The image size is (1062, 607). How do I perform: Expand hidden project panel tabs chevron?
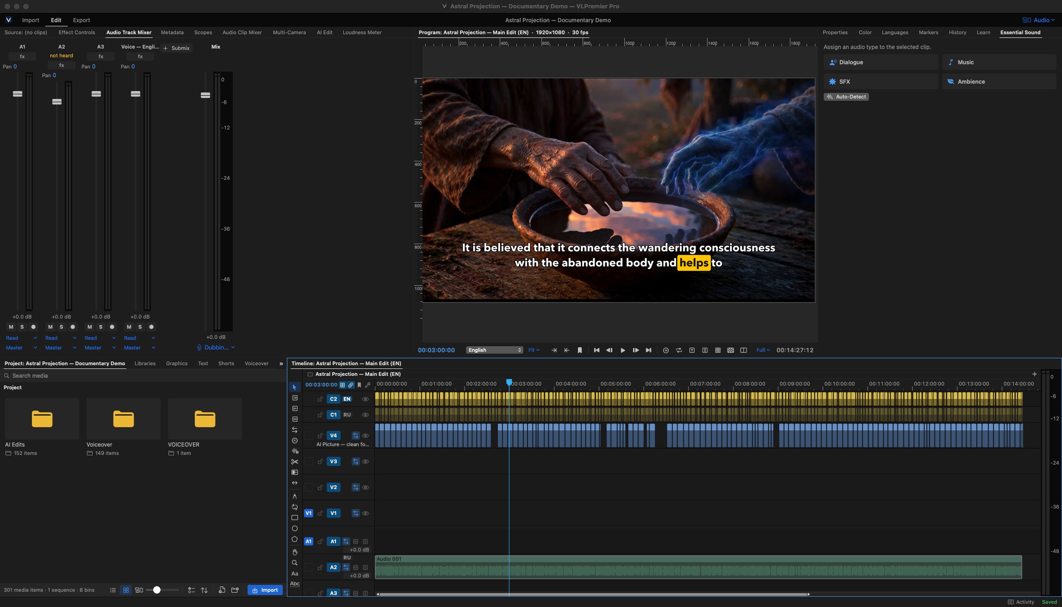(281, 364)
